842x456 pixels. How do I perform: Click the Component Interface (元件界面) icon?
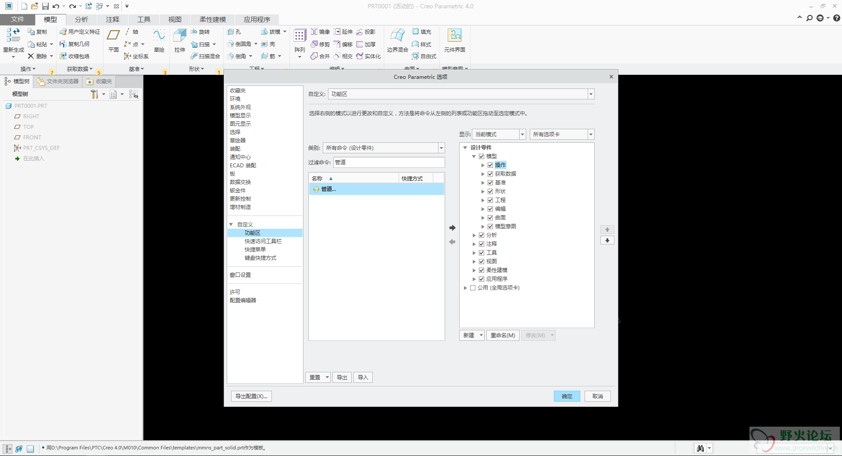click(x=454, y=36)
